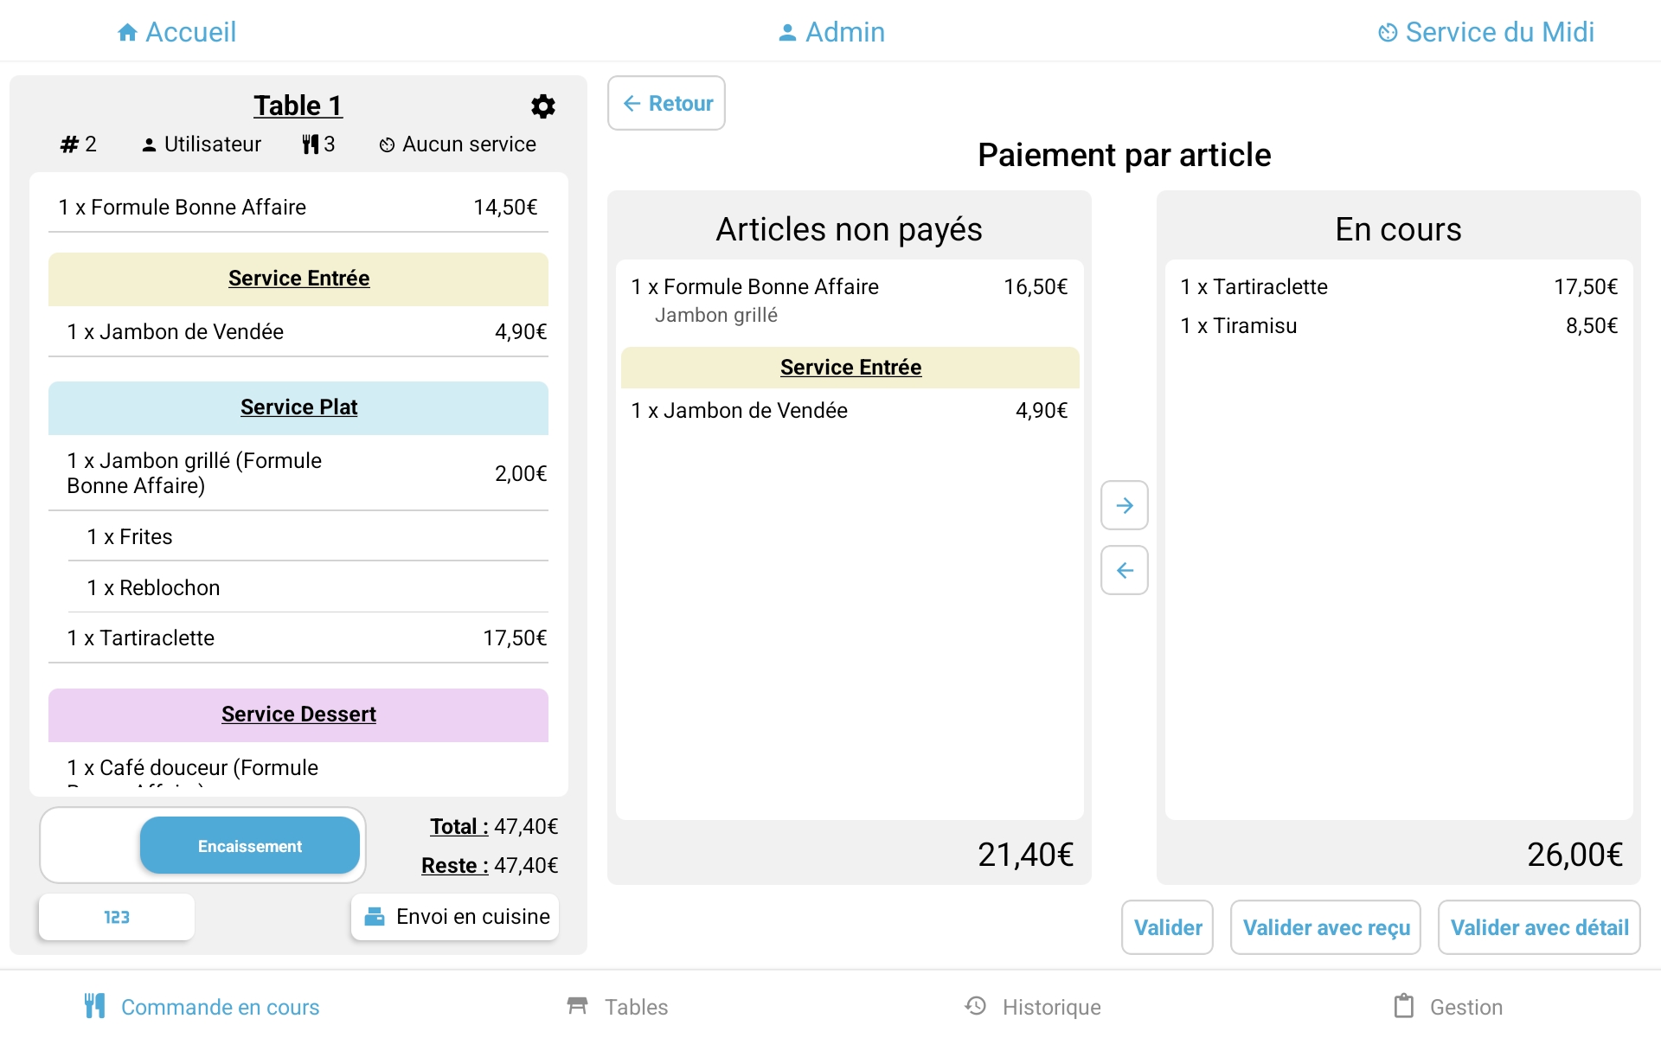Select Jambon de Vendée under Service Entrée
Screen dimensions: 1661x1038
coord(849,410)
